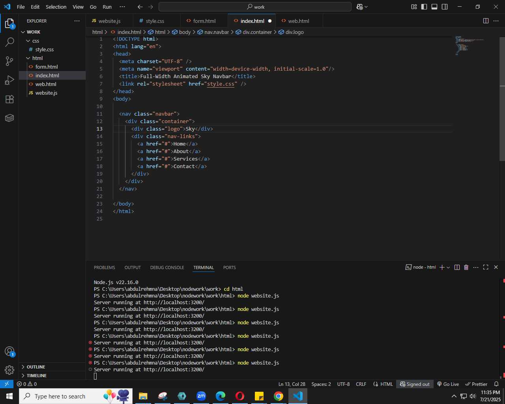Kill terminal with the trash icon

point(466,267)
